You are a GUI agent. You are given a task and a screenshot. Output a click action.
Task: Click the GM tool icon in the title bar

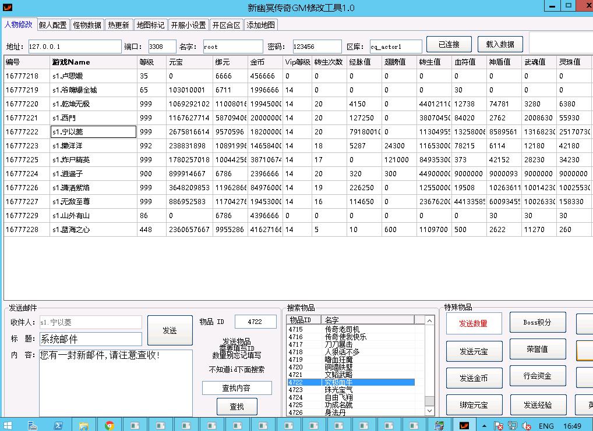(8, 8)
